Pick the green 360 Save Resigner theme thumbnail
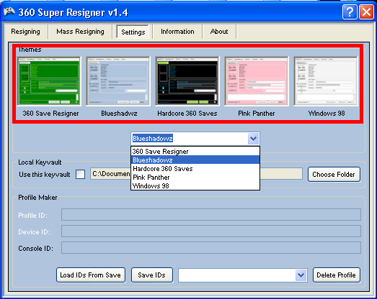The width and height of the screenshot is (377, 299). click(49, 81)
